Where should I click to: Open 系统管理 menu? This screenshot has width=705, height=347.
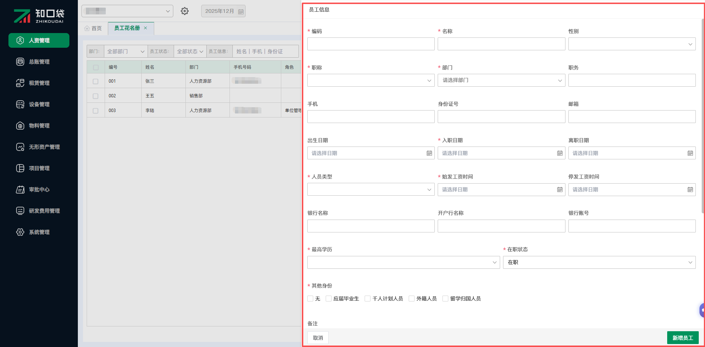[x=39, y=232]
